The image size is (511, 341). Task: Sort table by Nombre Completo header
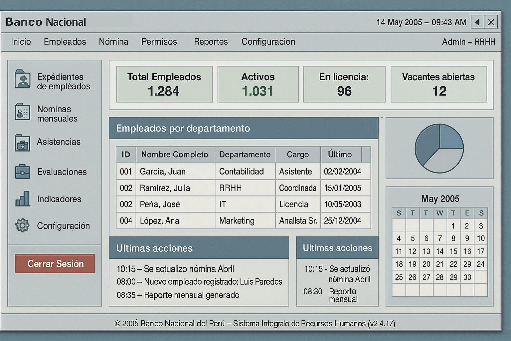point(175,155)
